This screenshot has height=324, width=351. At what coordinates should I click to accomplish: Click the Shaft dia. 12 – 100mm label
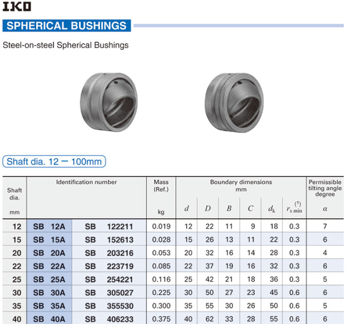53,161
